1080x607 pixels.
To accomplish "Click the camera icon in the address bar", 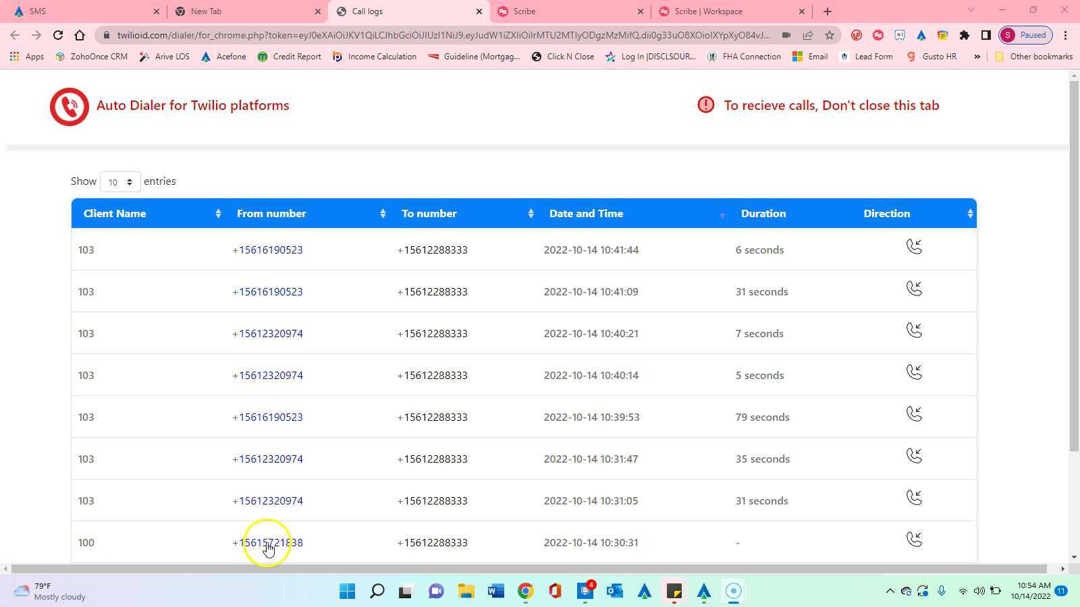I will 786,35.
